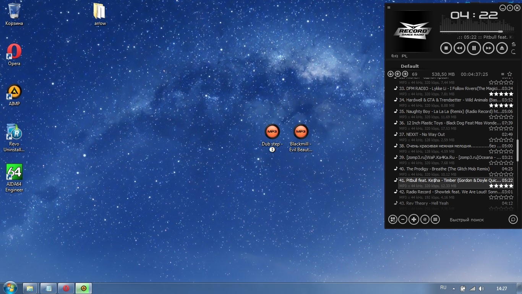Open the playlist menu lines icon
Viewport: 522px width, 294px height.
503,74
